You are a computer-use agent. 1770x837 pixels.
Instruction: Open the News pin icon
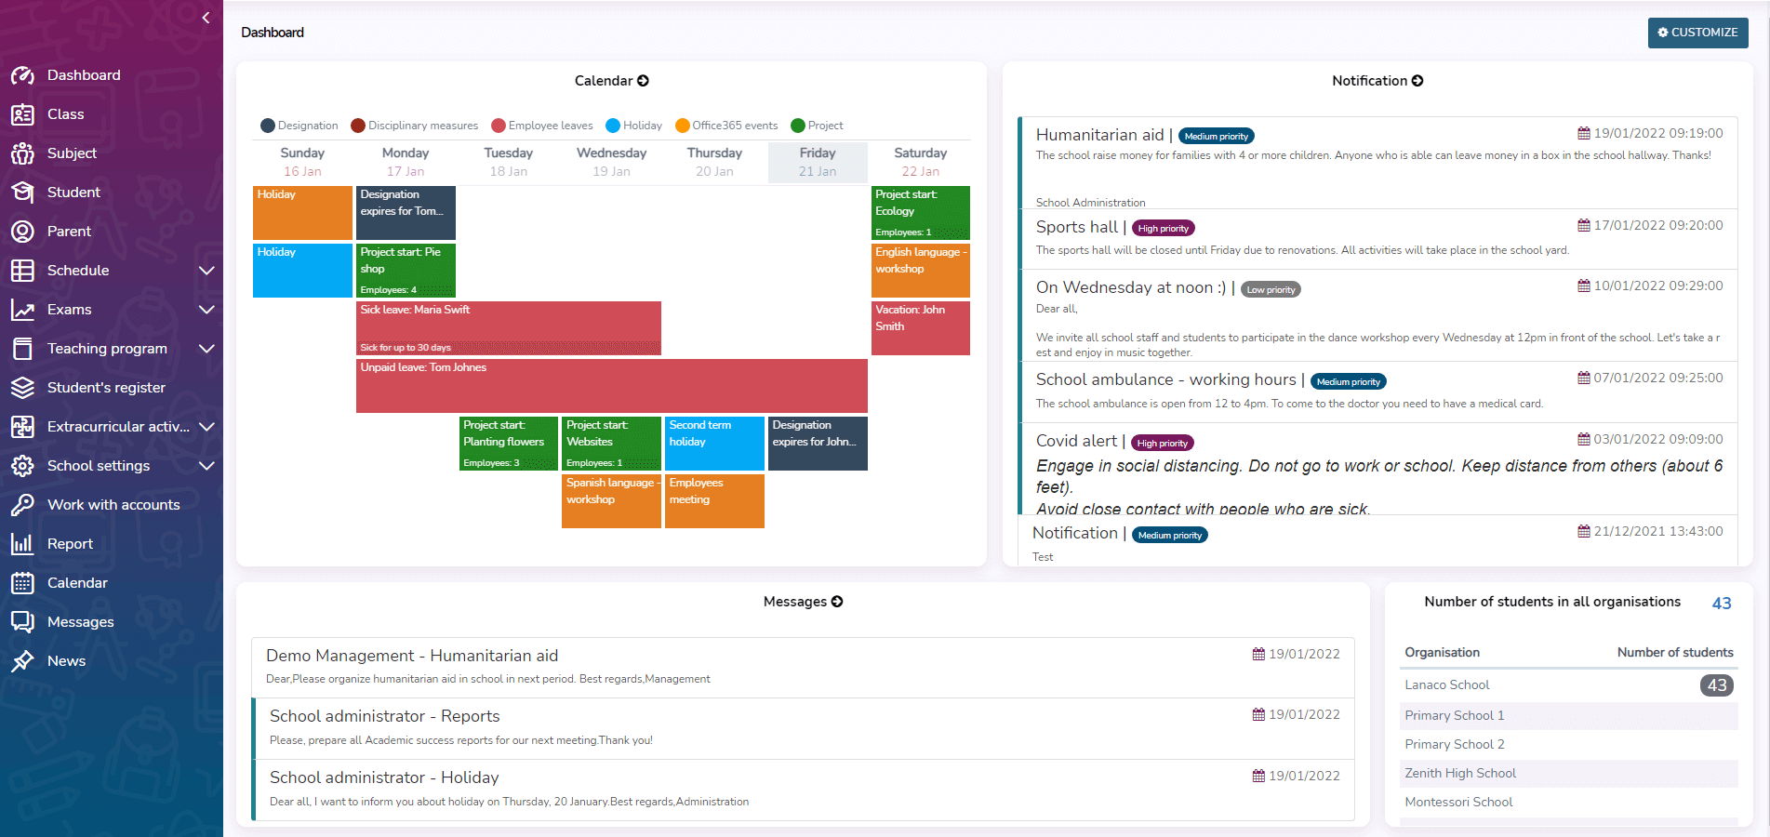[22, 661]
